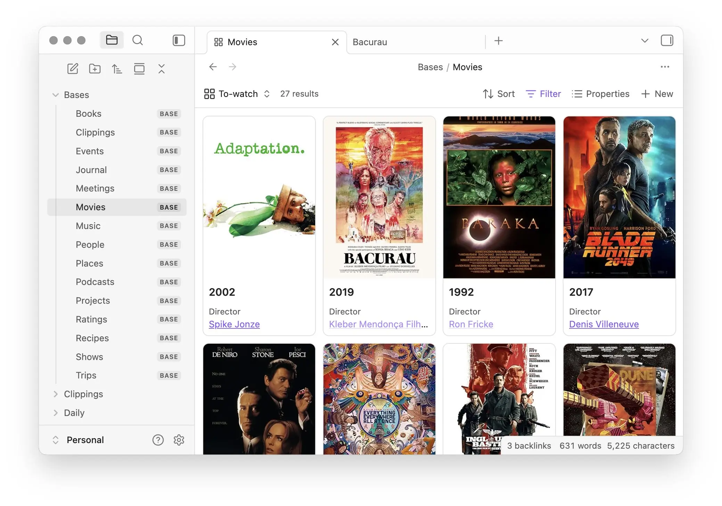Open the Blade Runner 2049 poster card
Image resolution: width=722 pixels, height=506 pixels.
[619, 197]
